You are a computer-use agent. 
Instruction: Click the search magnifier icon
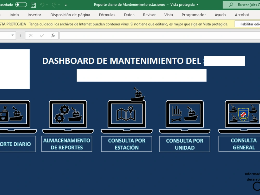pos(231,5)
